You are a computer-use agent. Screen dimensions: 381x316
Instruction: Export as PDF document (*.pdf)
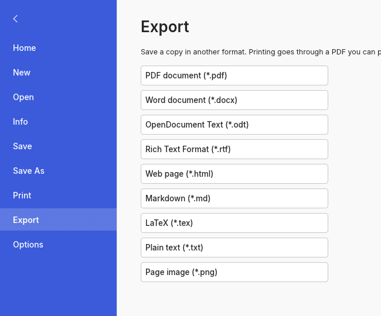(x=234, y=75)
